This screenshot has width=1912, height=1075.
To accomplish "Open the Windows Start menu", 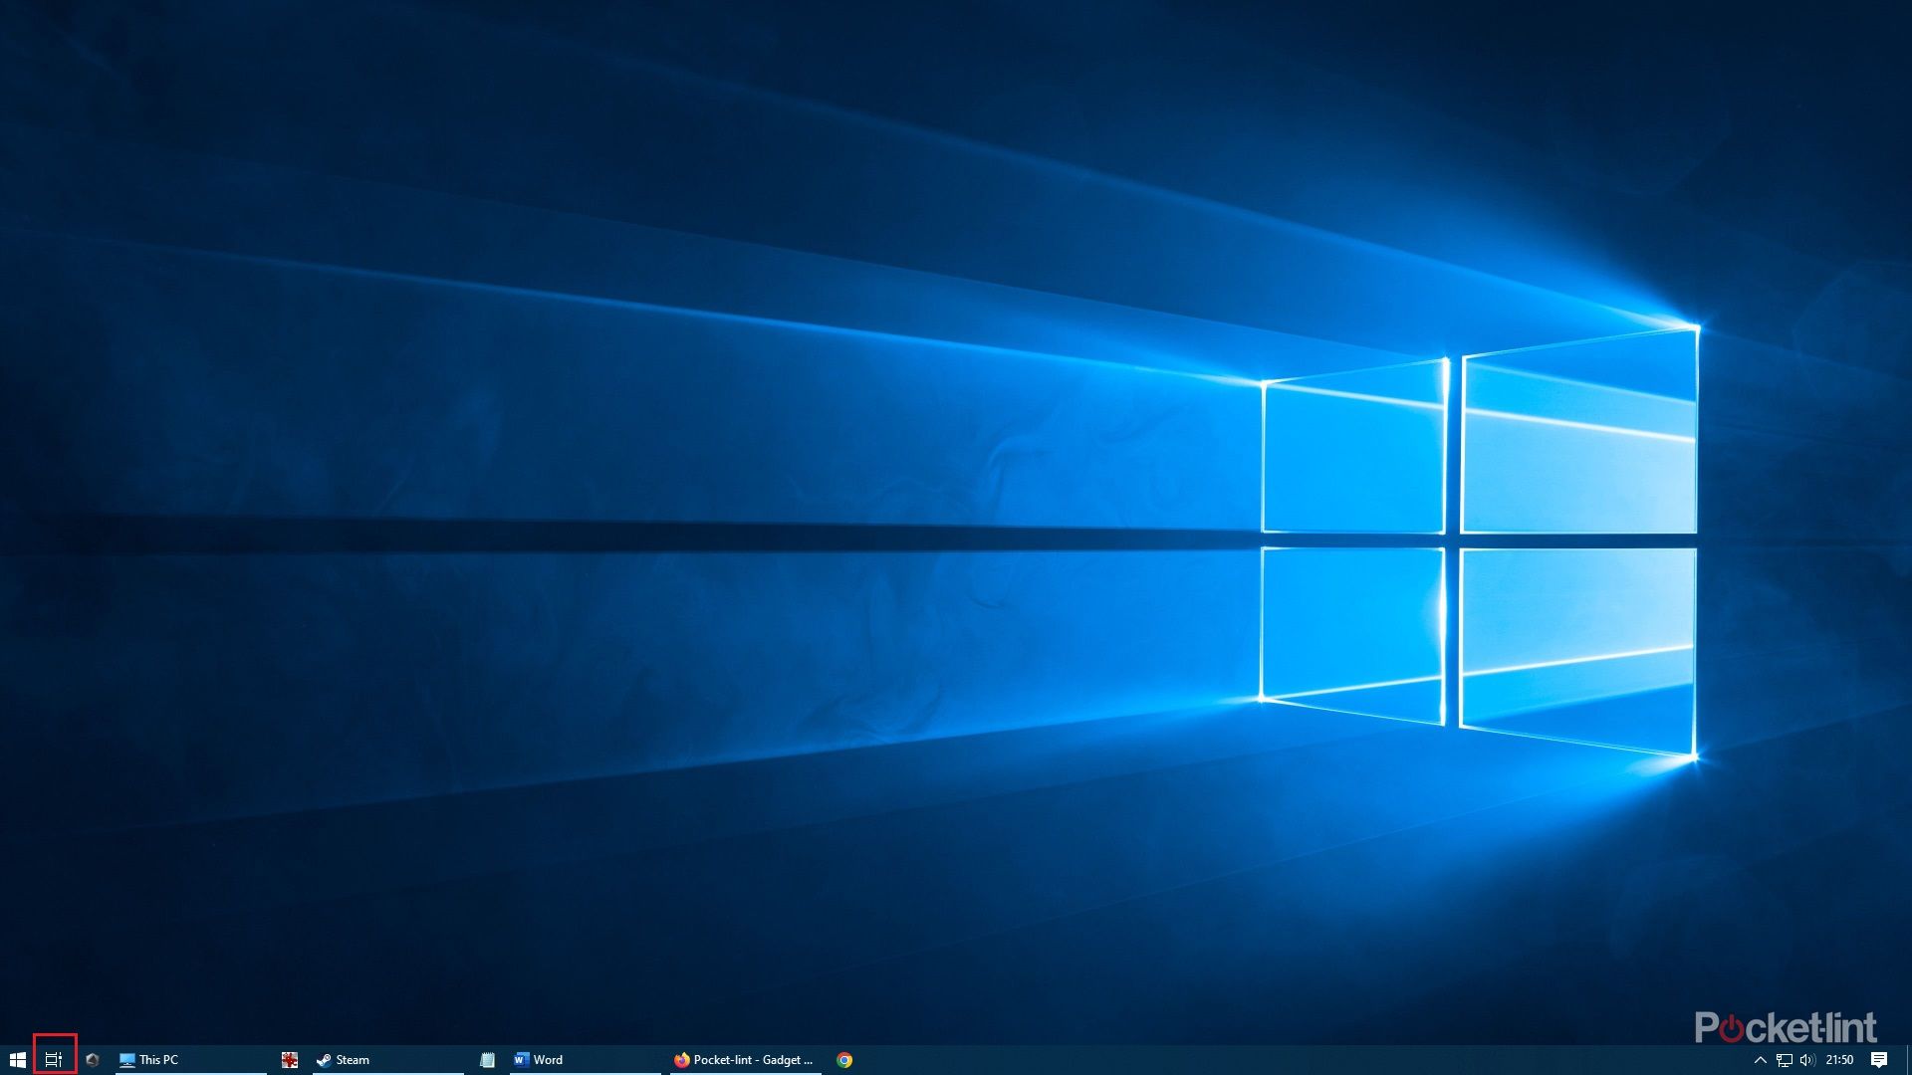I will tap(17, 1060).
